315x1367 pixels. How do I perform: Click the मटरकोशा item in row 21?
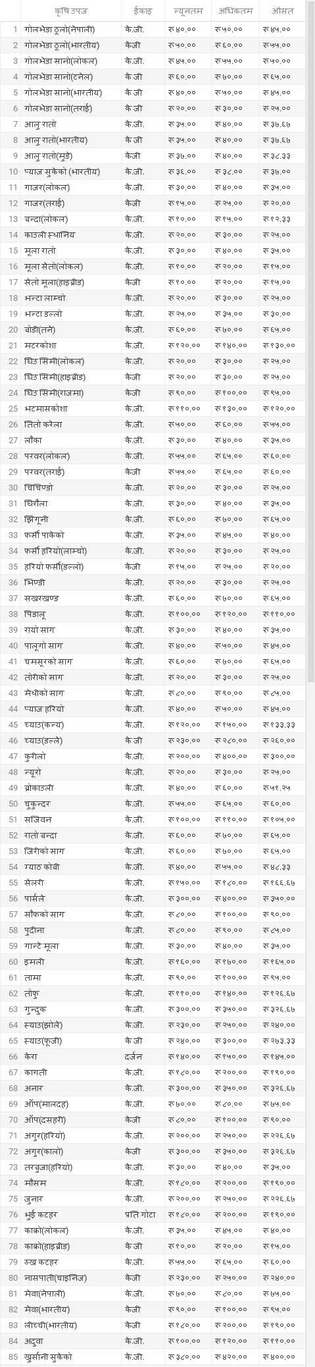pyautogui.click(x=41, y=346)
